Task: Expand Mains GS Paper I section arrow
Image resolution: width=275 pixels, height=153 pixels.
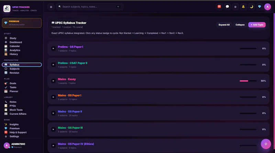Action: [x=53, y=97]
